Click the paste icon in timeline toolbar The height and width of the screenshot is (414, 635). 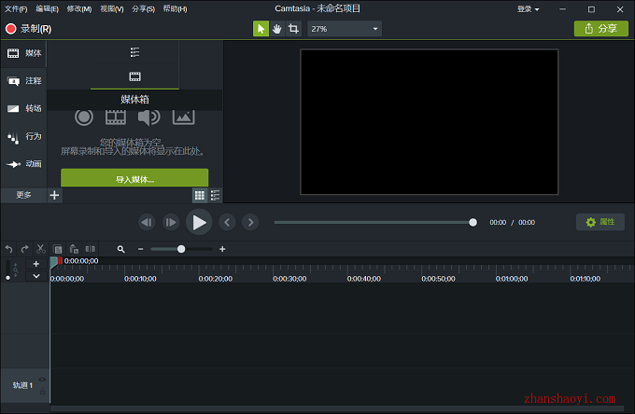tap(74, 249)
